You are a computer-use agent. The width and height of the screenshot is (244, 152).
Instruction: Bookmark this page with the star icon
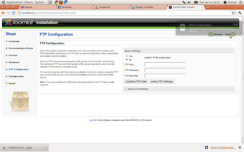[233, 13]
